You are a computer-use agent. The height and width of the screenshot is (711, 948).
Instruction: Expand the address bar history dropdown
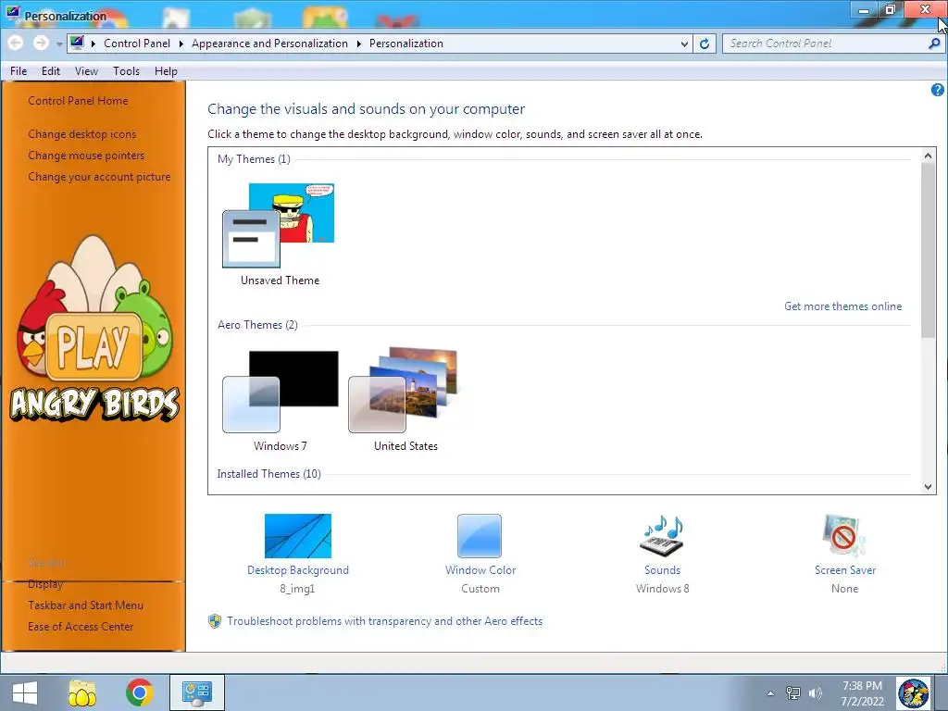coord(684,44)
